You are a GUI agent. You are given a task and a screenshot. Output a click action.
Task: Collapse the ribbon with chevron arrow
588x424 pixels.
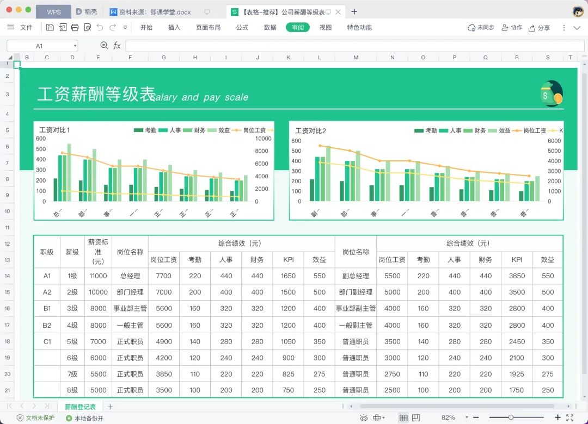click(x=577, y=28)
